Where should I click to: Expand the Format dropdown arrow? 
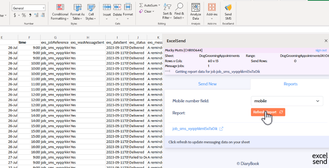point(128,19)
